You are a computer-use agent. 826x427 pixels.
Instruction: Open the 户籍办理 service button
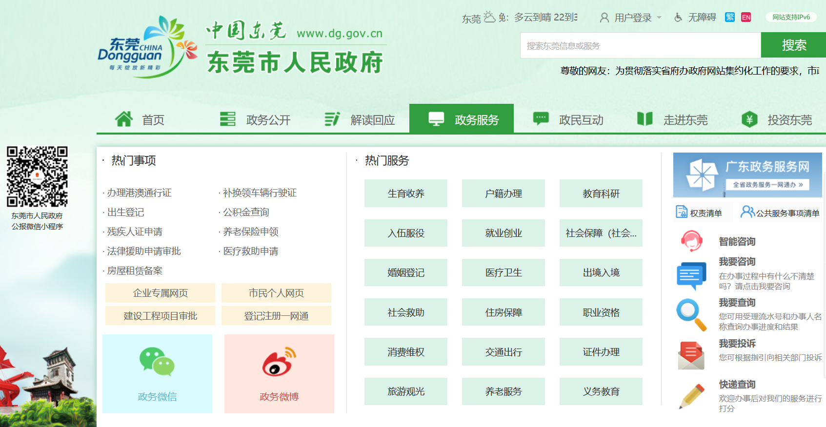click(x=503, y=194)
